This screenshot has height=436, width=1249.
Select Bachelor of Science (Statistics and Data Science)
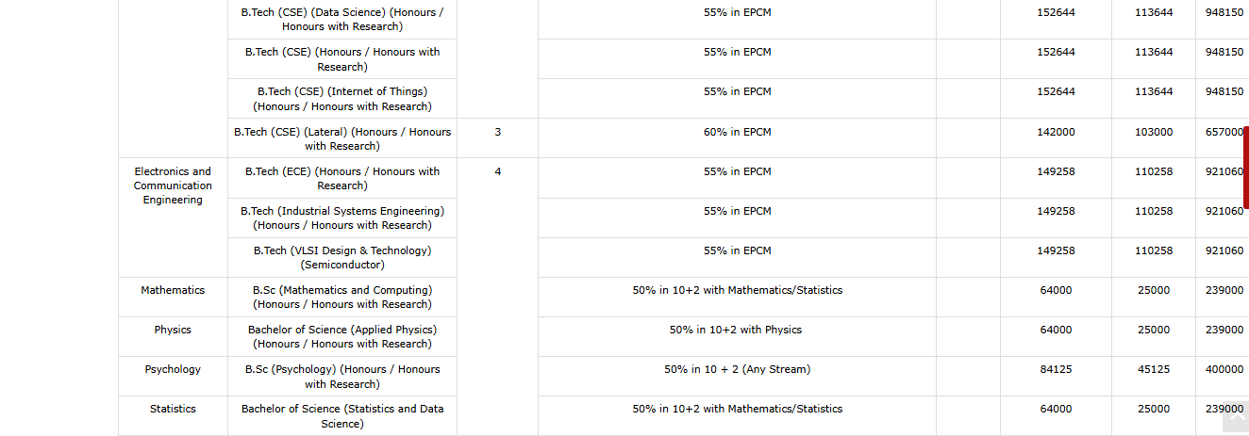tap(342, 415)
